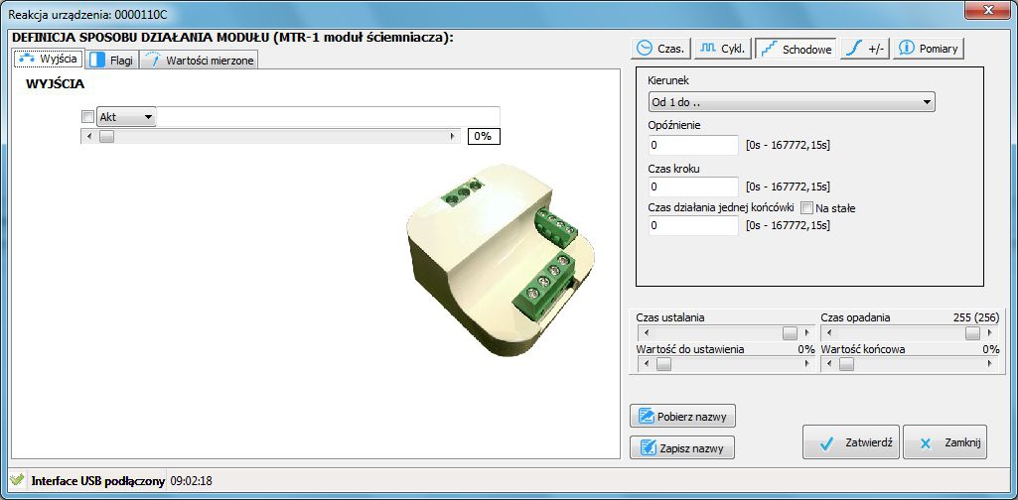The image size is (1018, 500).
Task: Click right arrow of Czas ustalania slider
Action: point(807,332)
